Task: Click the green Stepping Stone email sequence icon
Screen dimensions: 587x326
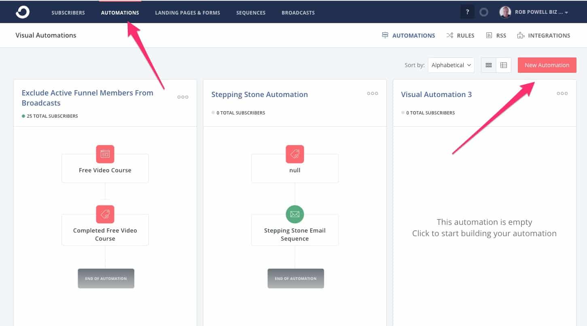Action: [x=295, y=214]
